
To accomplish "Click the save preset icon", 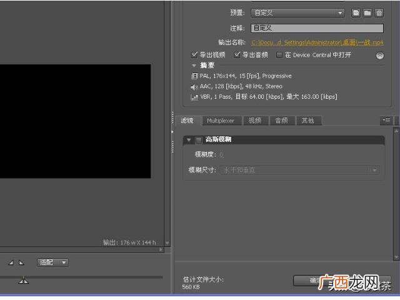I will click(x=356, y=12).
